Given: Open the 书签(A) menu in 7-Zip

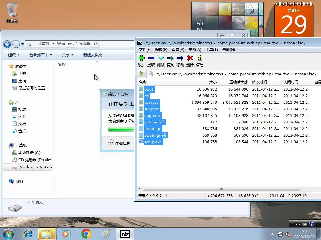Looking at the screenshot, I should point(195,50).
